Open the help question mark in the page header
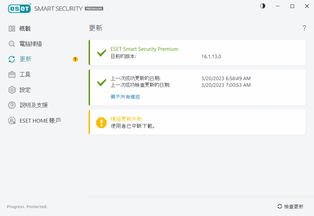The image size is (314, 216). coord(304,28)
